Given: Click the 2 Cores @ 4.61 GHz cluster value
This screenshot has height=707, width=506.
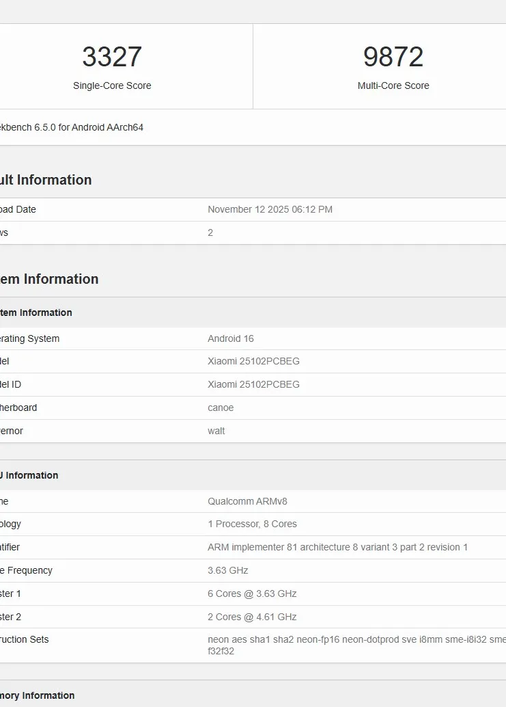Looking at the screenshot, I should pos(252,617).
